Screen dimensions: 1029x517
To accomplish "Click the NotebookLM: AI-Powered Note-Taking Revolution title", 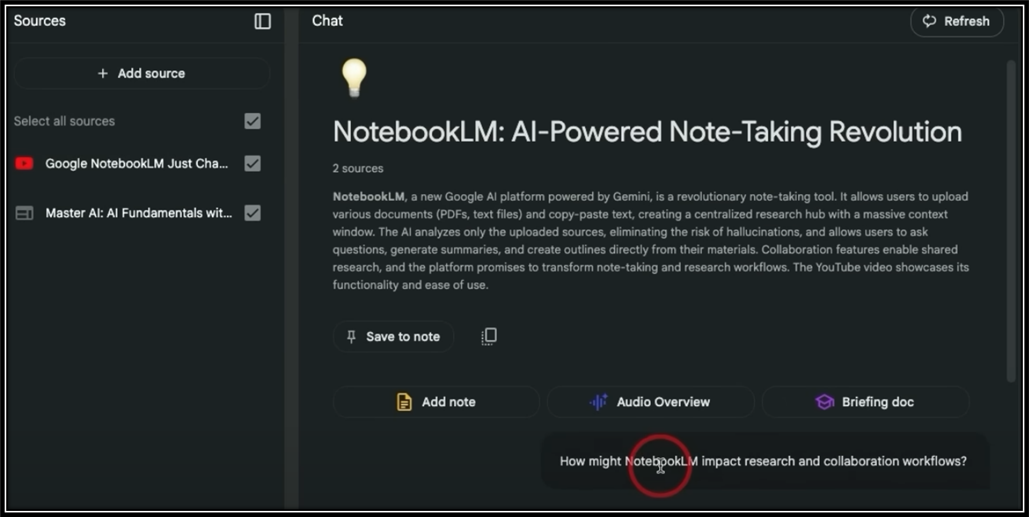I will click(647, 132).
